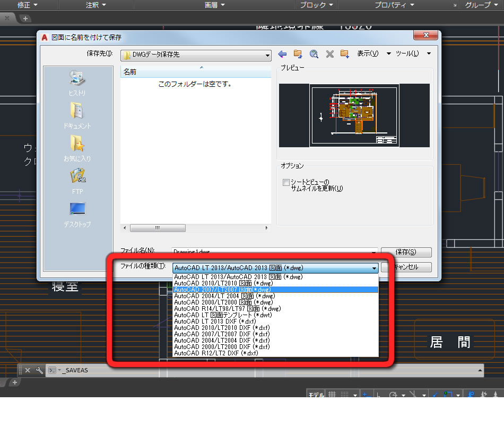Image resolution: width=504 pixels, height=429 pixels.
Task: Expand the プロパティ ribbon panel
Action: [394, 5]
